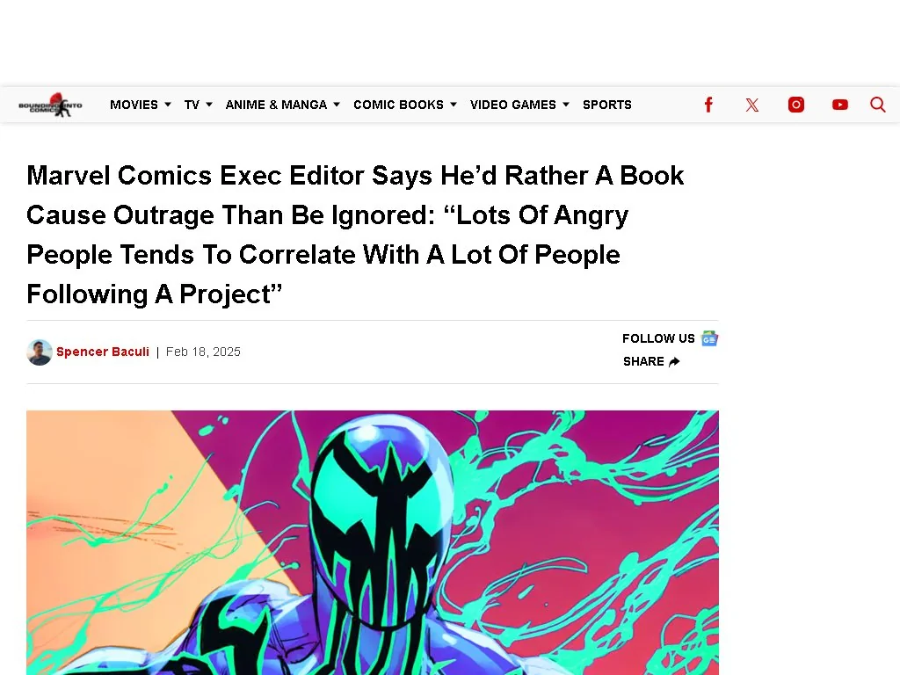The image size is (900, 675).
Task: Open the X (Twitter) profile icon
Action: tap(752, 105)
